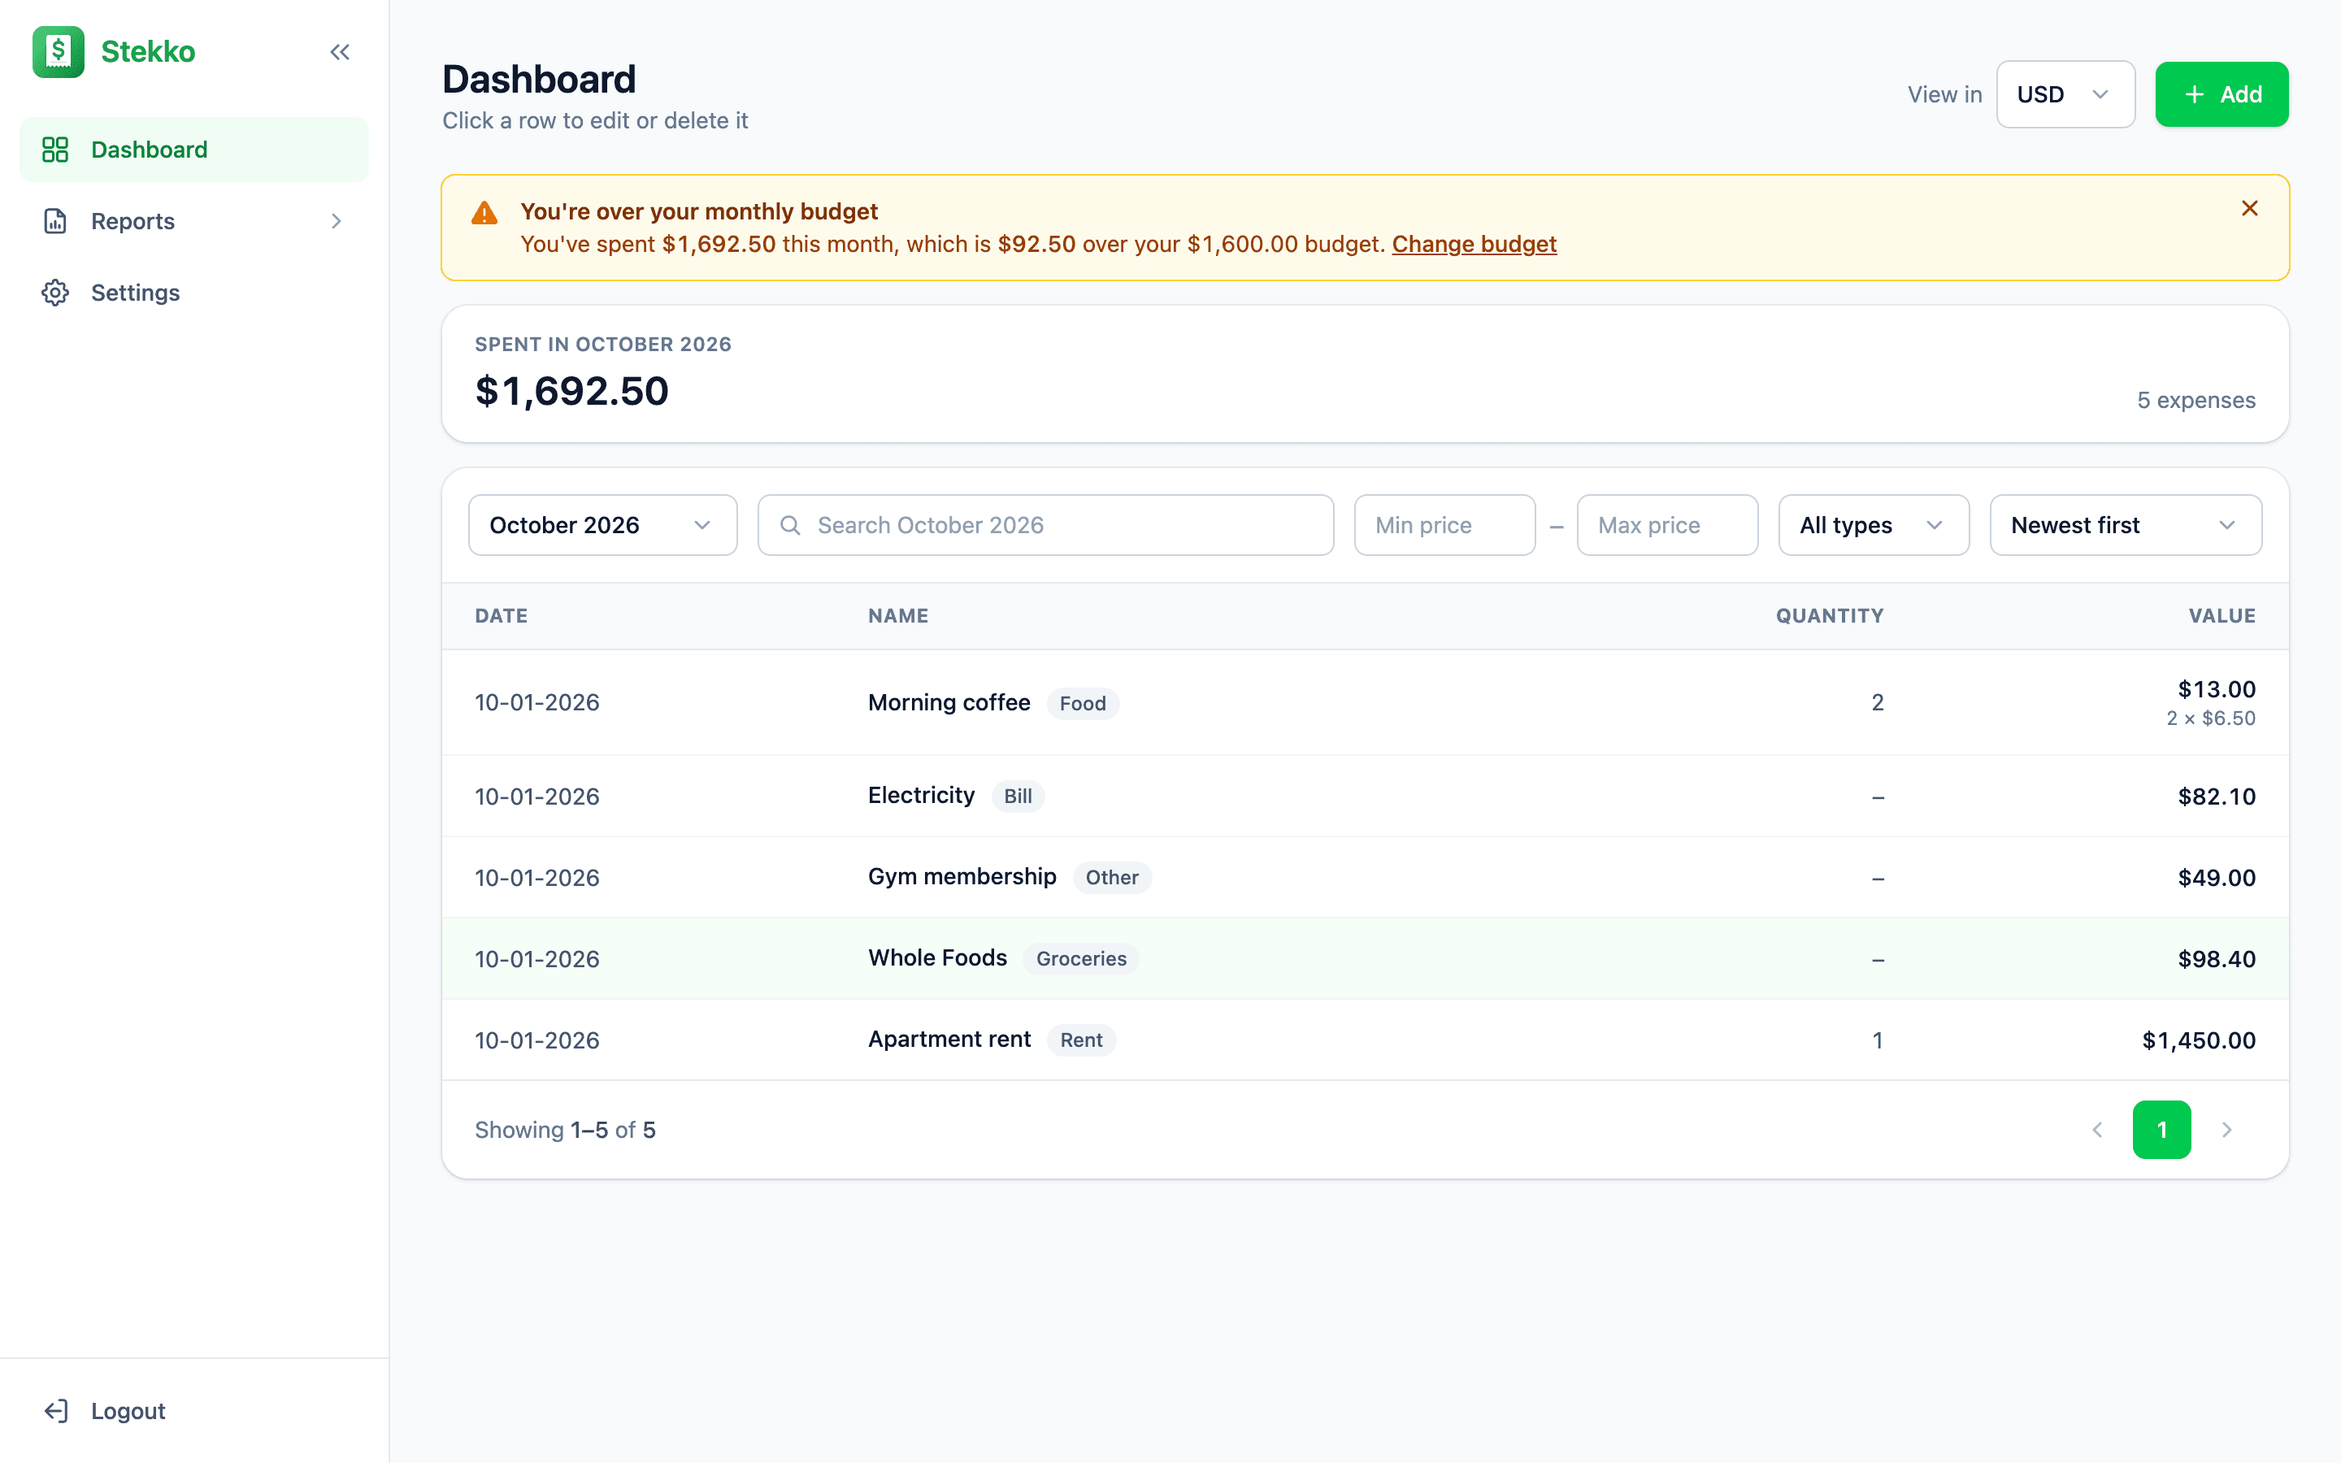Click the orange warning triangle icon

pos(484,213)
